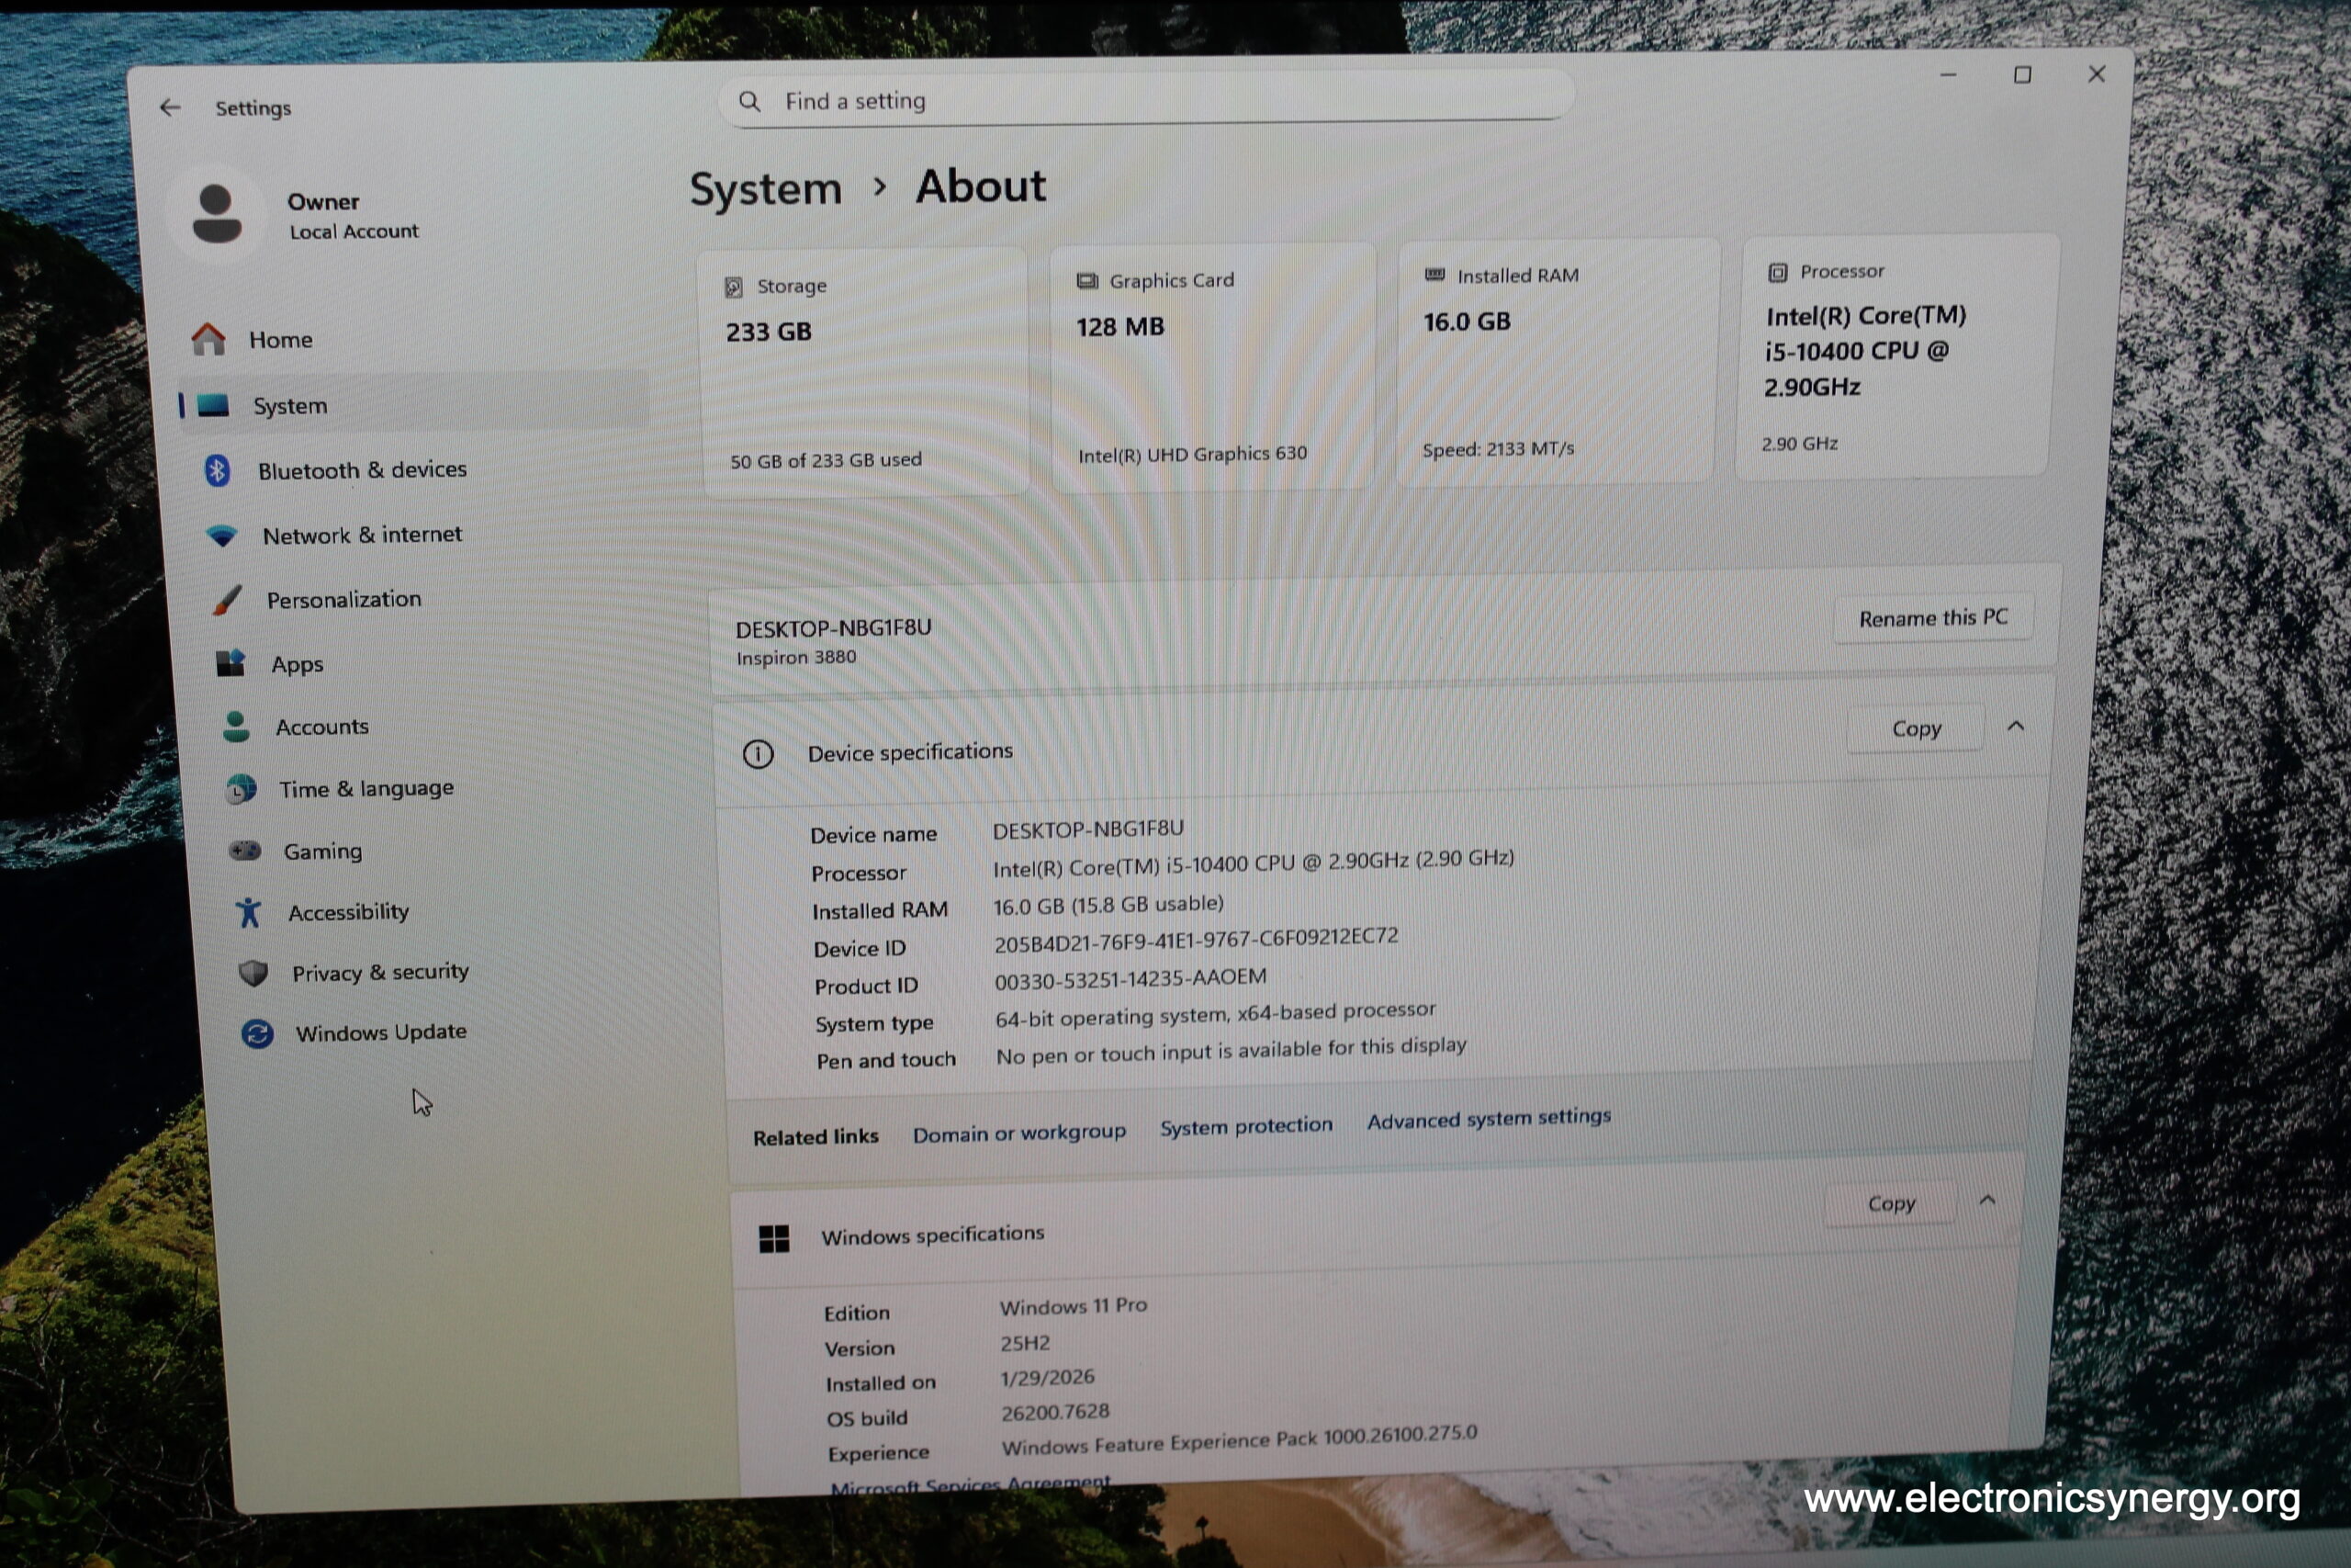Open Advanced system settings link
The width and height of the screenshot is (2351, 1568).
1489,1119
